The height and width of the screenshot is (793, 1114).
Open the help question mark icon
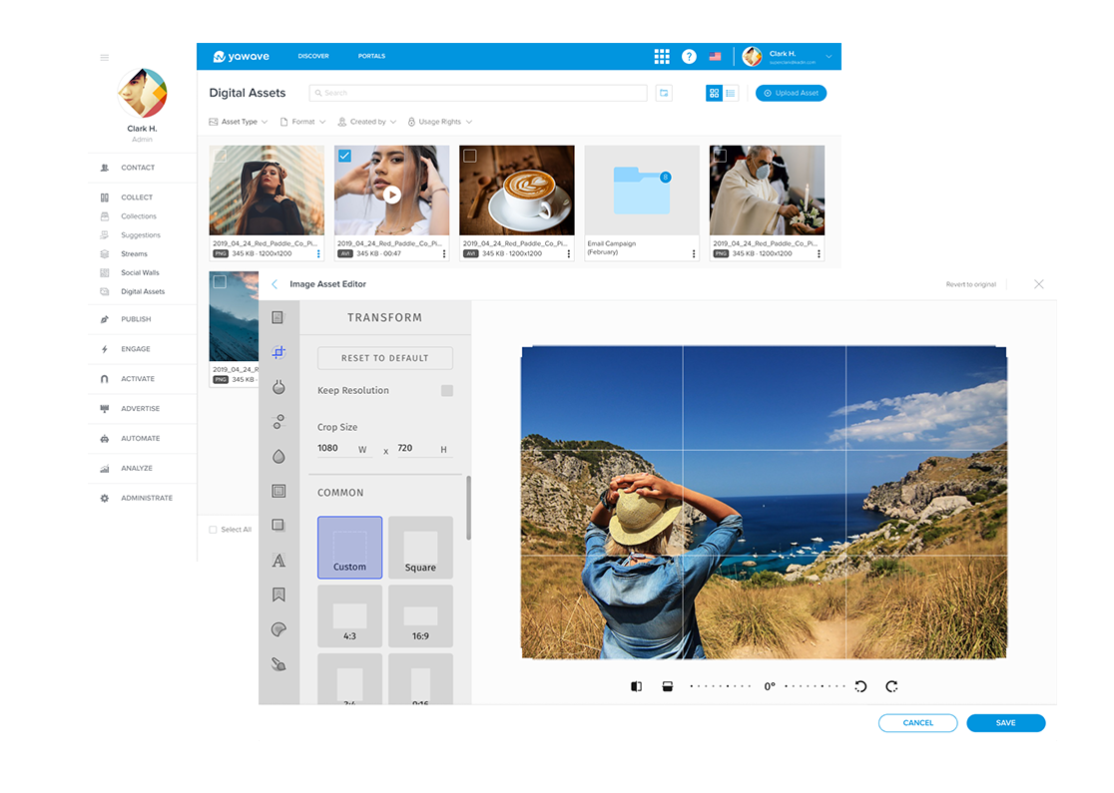pos(689,57)
